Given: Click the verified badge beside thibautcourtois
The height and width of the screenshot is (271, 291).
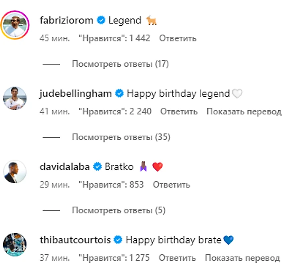Looking at the screenshot, I should [118, 239].
